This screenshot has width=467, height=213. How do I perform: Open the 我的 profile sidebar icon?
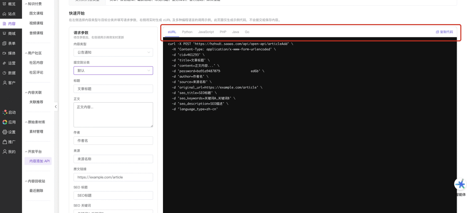(5, 151)
